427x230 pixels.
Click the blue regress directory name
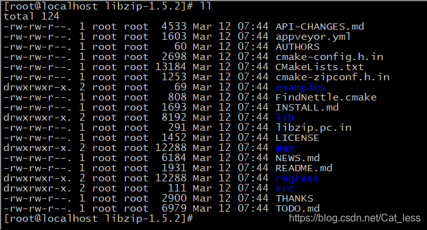point(297,178)
